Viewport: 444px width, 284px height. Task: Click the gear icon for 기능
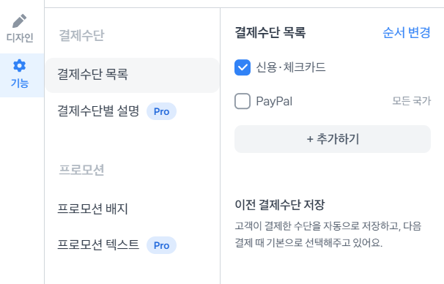click(x=20, y=66)
